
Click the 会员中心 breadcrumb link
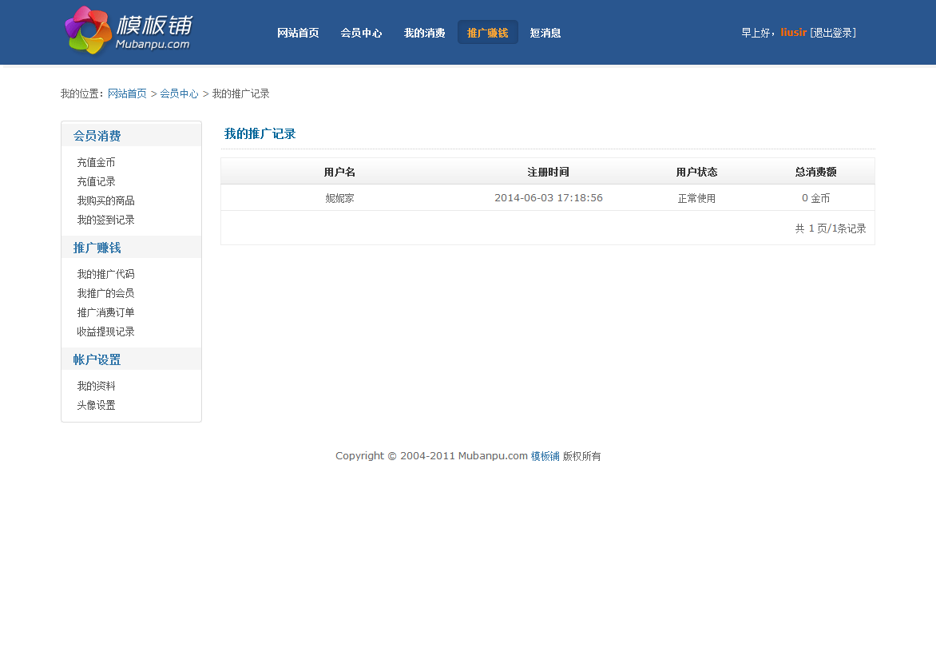[179, 93]
